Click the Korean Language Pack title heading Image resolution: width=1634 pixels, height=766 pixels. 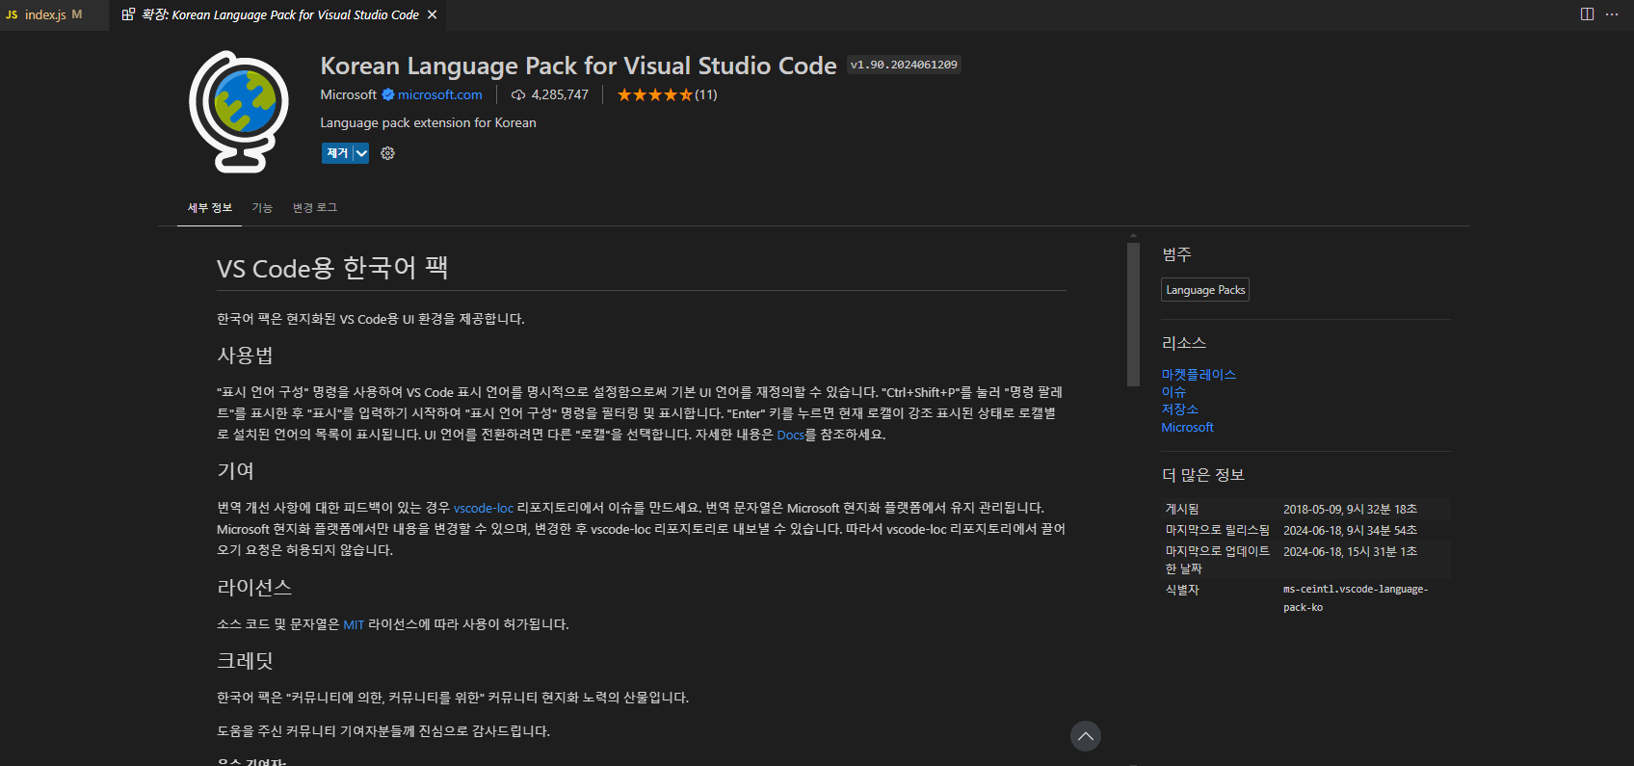point(578,66)
